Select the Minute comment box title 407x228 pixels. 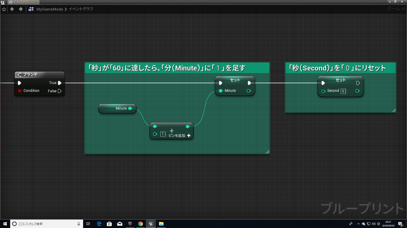coord(177,68)
